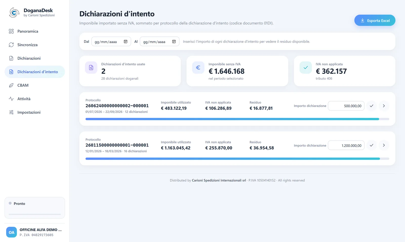Screen dimensions: 405x242
Task: Click the Pronto status text
Action: [x=19, y=204]
